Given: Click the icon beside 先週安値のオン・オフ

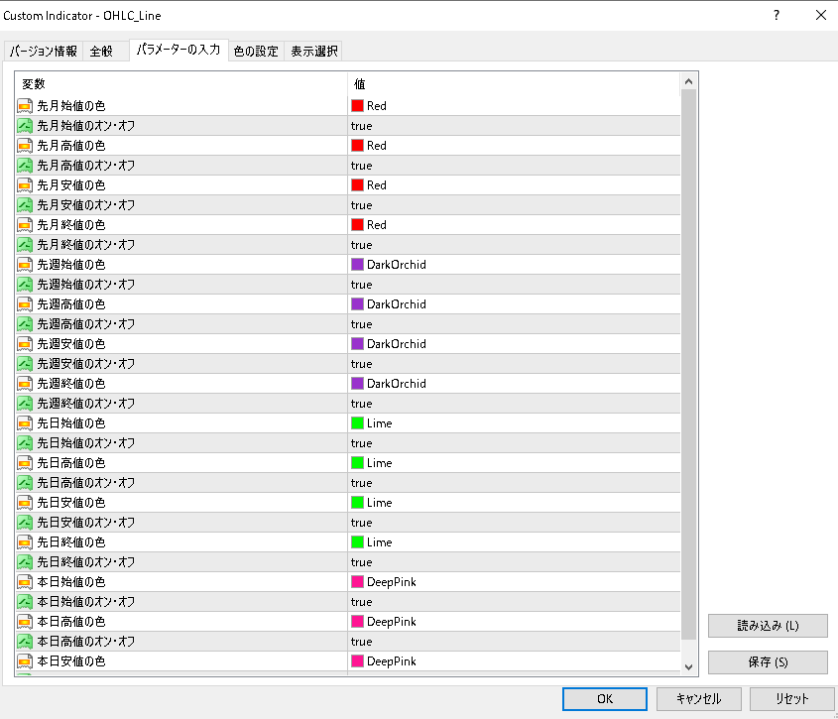Looking at the screenshot, I should [25, 364].
